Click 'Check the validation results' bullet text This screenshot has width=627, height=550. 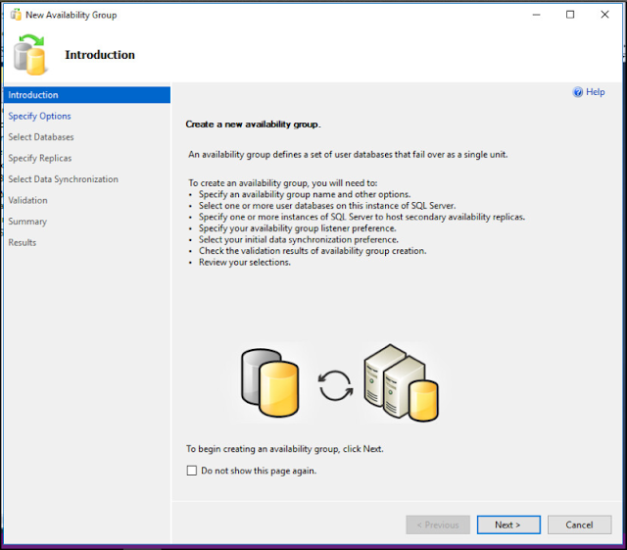click(x=313, y=251)
